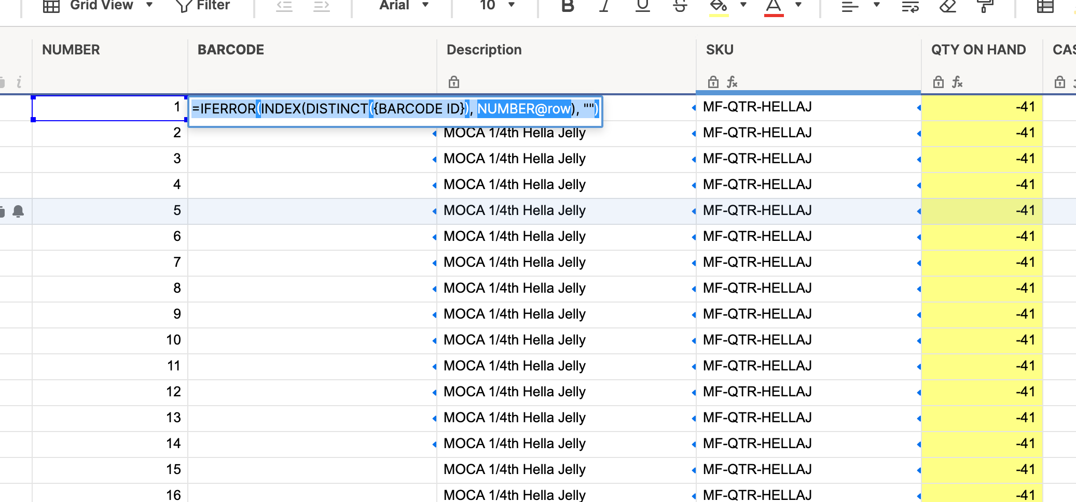Select QTY ON HAND cell in row 4
The height and width of the screenshot is (502, 1076).
[x=982, y=185]
